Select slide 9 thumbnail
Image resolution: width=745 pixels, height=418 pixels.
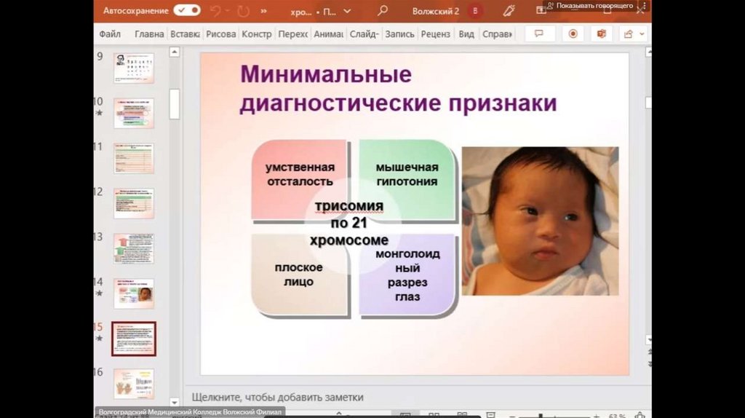134,68
